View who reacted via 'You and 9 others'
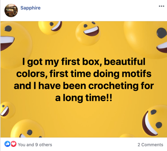This screenshot has width=167, height=151. (x=35, y=145)
